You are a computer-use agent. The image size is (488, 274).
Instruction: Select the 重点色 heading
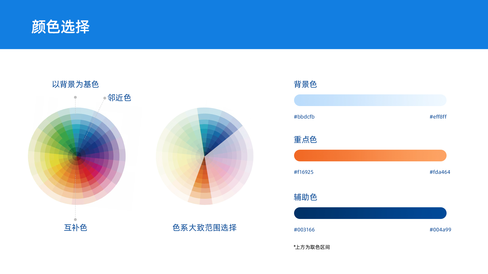point(305,140)
